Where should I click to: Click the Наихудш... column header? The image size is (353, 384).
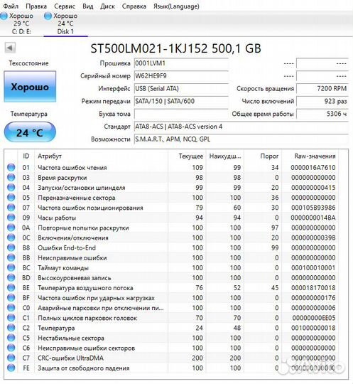225,156
